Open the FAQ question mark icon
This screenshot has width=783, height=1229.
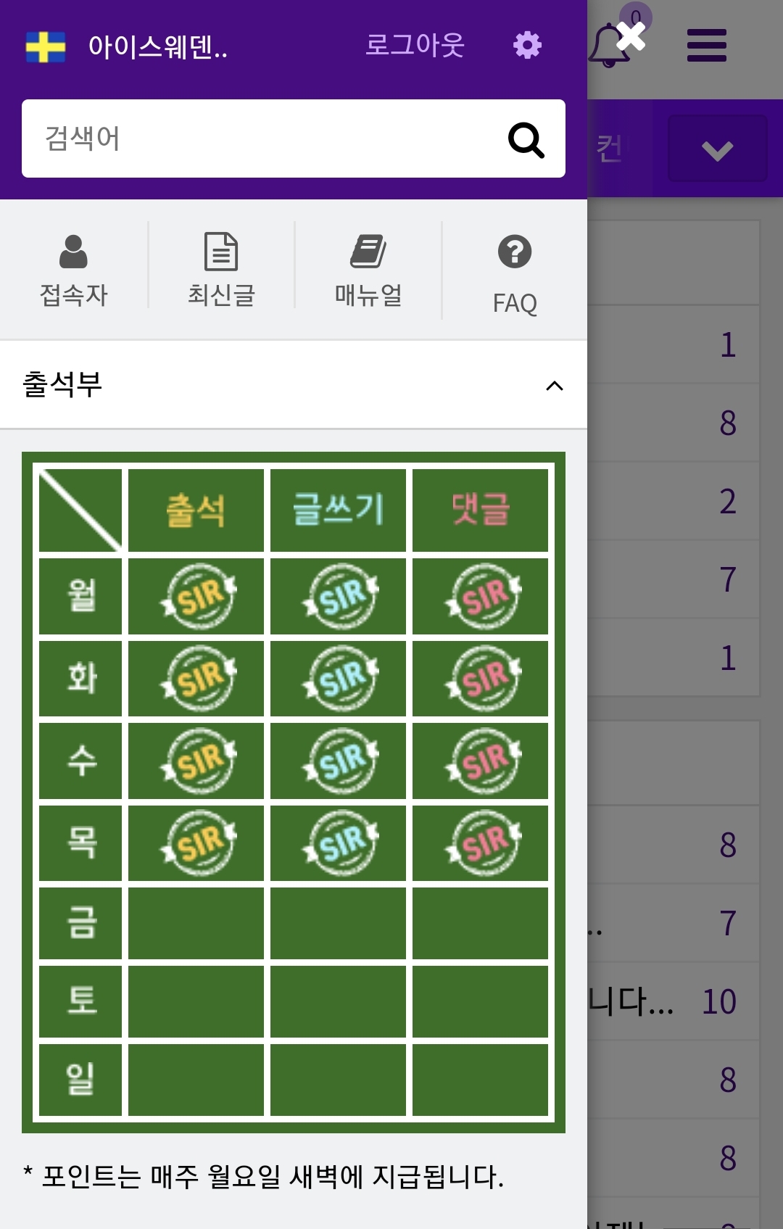(x=515, y=252)
